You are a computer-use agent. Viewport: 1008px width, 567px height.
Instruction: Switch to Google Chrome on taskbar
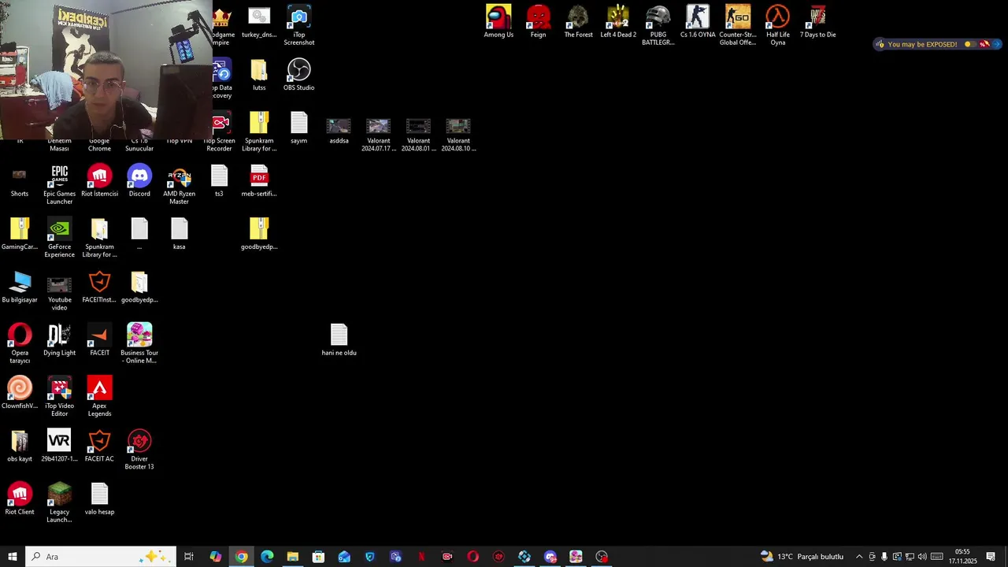coord(241,557)
